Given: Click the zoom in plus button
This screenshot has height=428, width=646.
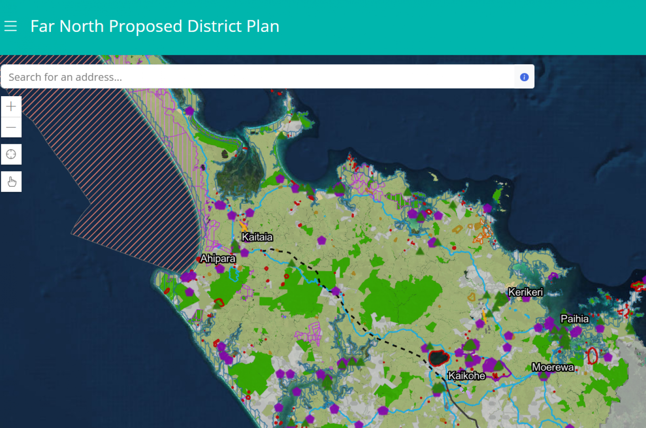Looking at the screenshot, I should click(x=11, y=107).
